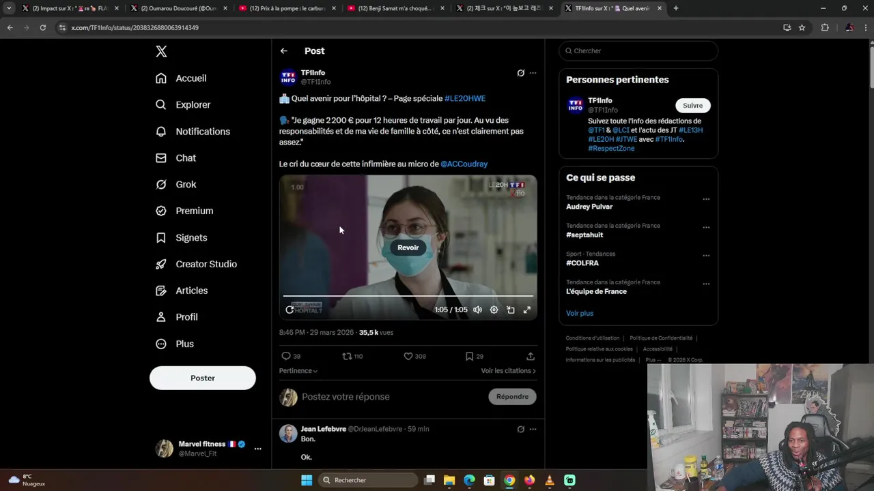Toggle picture-in-picture for the video
This screenshot has height=491, width=874.
point(511,310)
